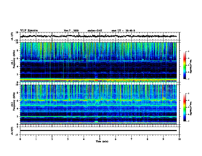Click the "10" tick label on the Time axis
The height and width of the screenshot is (156, 202).
tap(179, 139)
